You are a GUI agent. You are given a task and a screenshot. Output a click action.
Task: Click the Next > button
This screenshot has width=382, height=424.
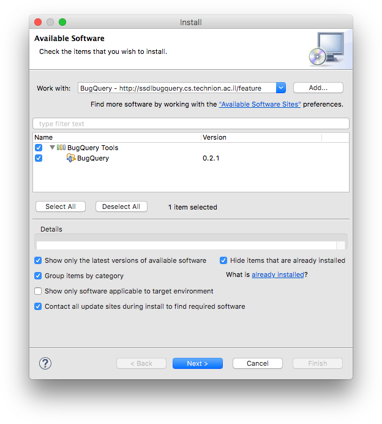tap(198, 363)
